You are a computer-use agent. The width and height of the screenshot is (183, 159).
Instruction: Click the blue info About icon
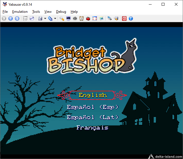coord(131,18)
